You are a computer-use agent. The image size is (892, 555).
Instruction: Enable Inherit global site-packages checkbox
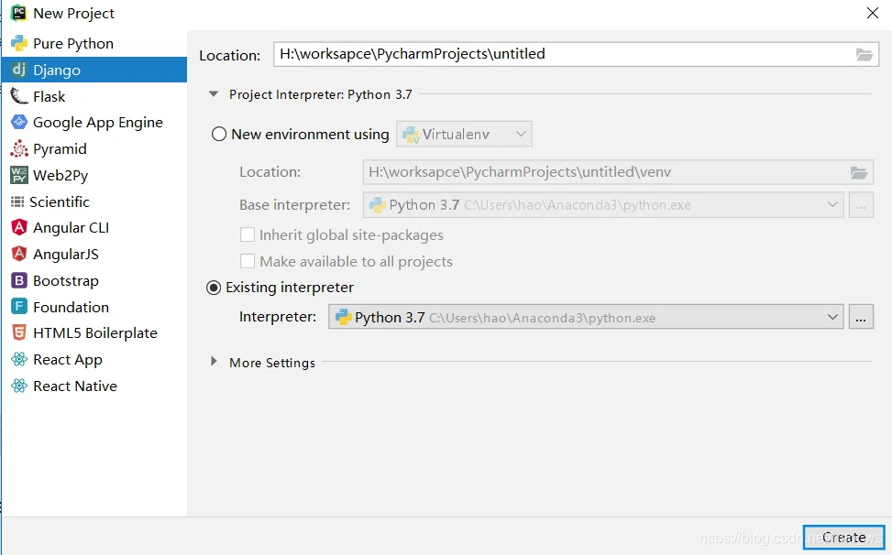coord(248,234)
